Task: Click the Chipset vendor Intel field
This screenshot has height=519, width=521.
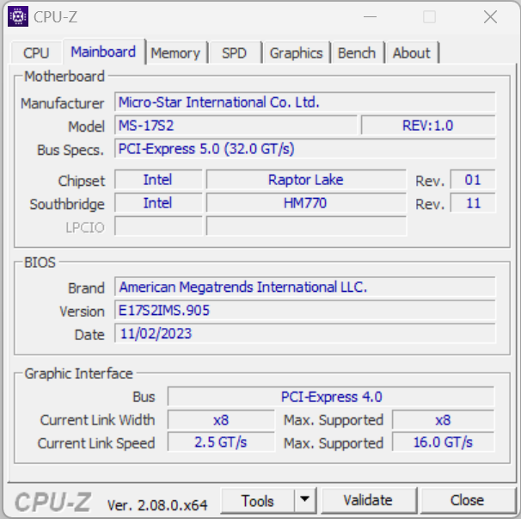Action: (x=158, y=180)
